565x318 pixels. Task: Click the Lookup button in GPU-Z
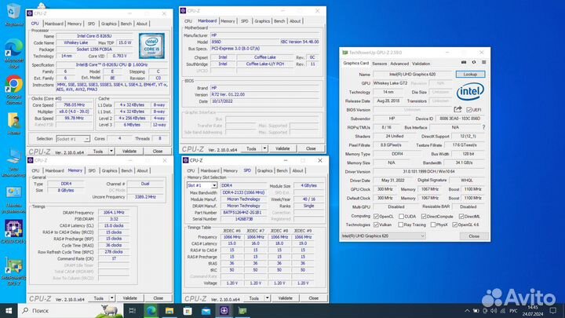pyautogui.click(x=470, y=75)
